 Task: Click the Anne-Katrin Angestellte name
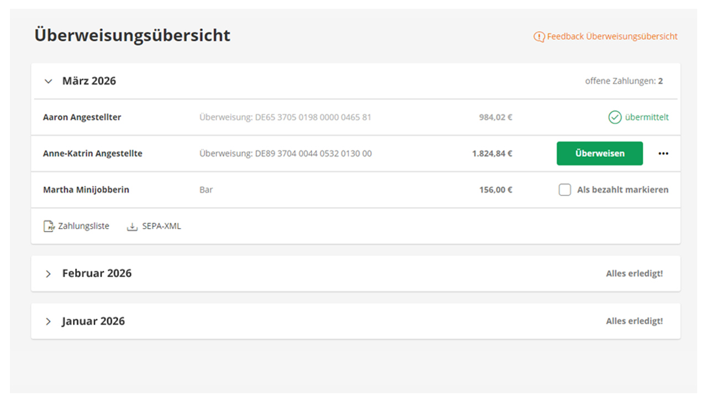tap(92, 154)
